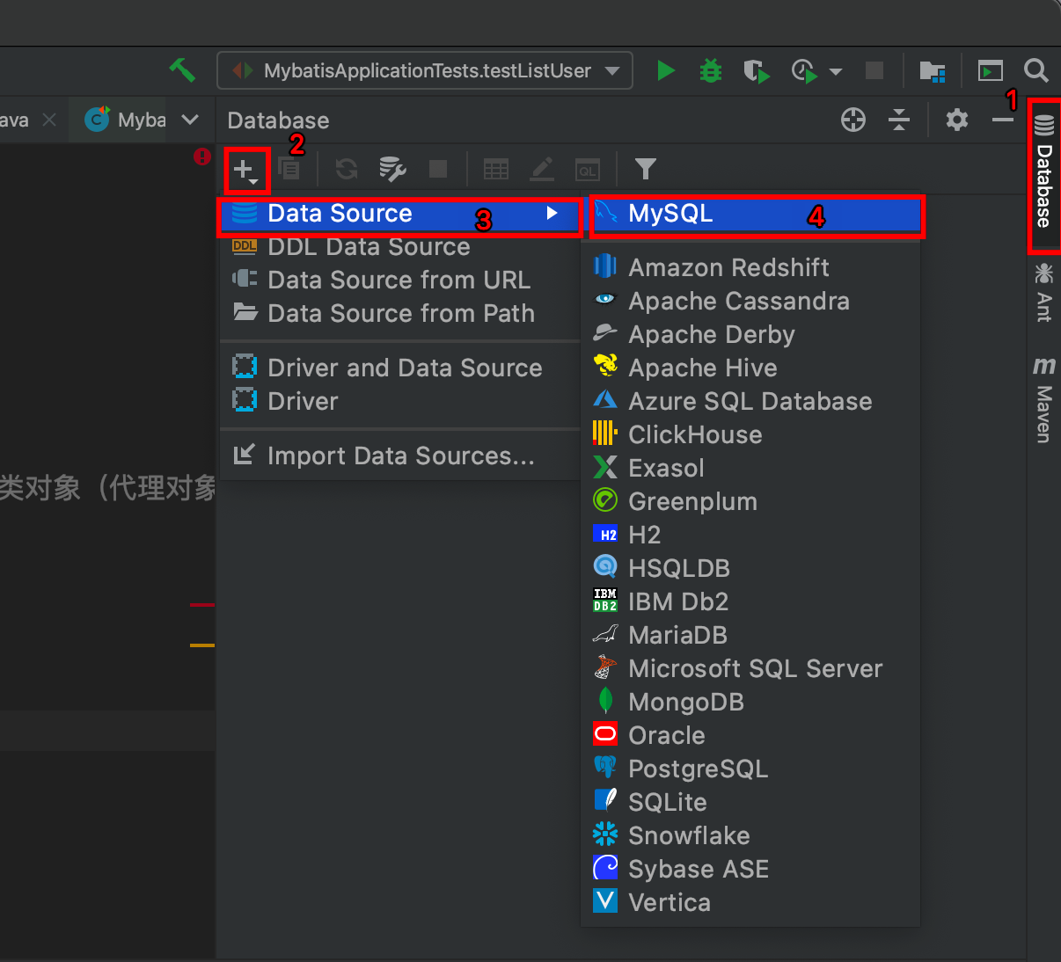Select Sybase ASE data source
The height and width of the screenshot is (962, 1061).
[x=750, y=870]
